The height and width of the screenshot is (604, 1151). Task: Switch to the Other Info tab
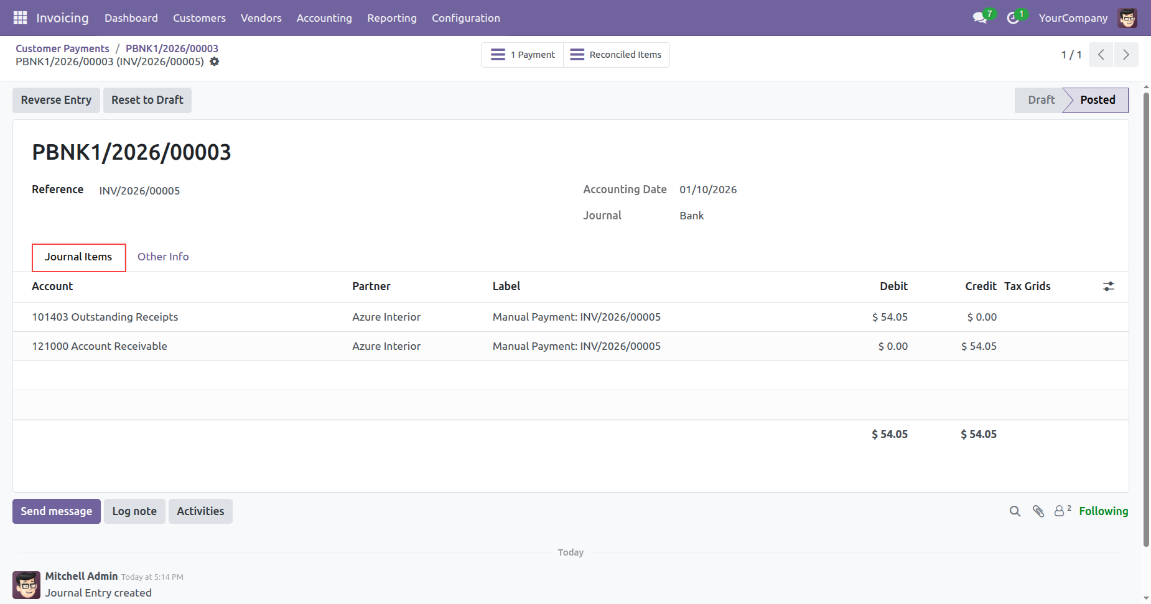pyautogui.click(x=163, y=257)
